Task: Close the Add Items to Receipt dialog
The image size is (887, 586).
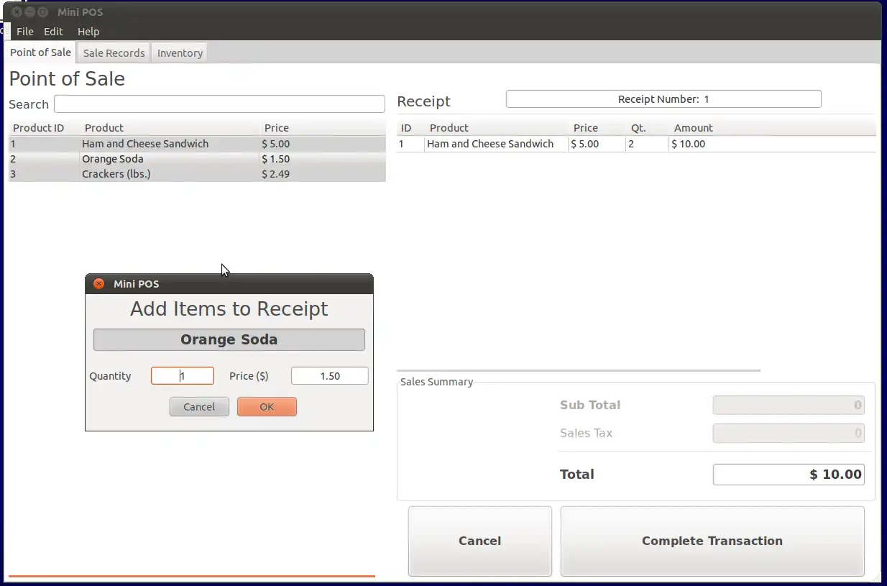Action: (x=99, y=284)
